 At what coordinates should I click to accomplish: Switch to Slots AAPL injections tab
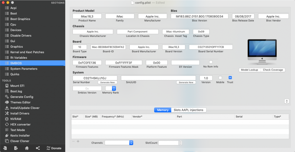[x=189, y=110]
